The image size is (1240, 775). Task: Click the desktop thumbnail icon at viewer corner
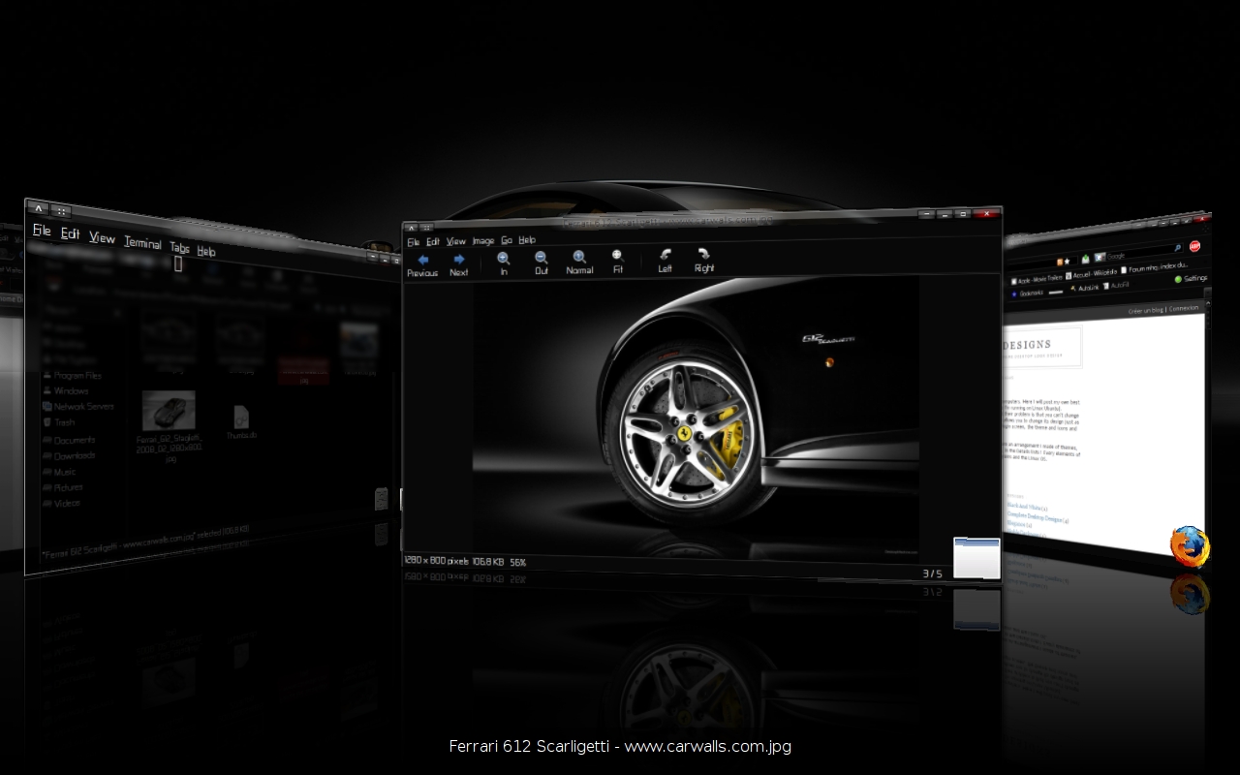[x=976, y=558]
